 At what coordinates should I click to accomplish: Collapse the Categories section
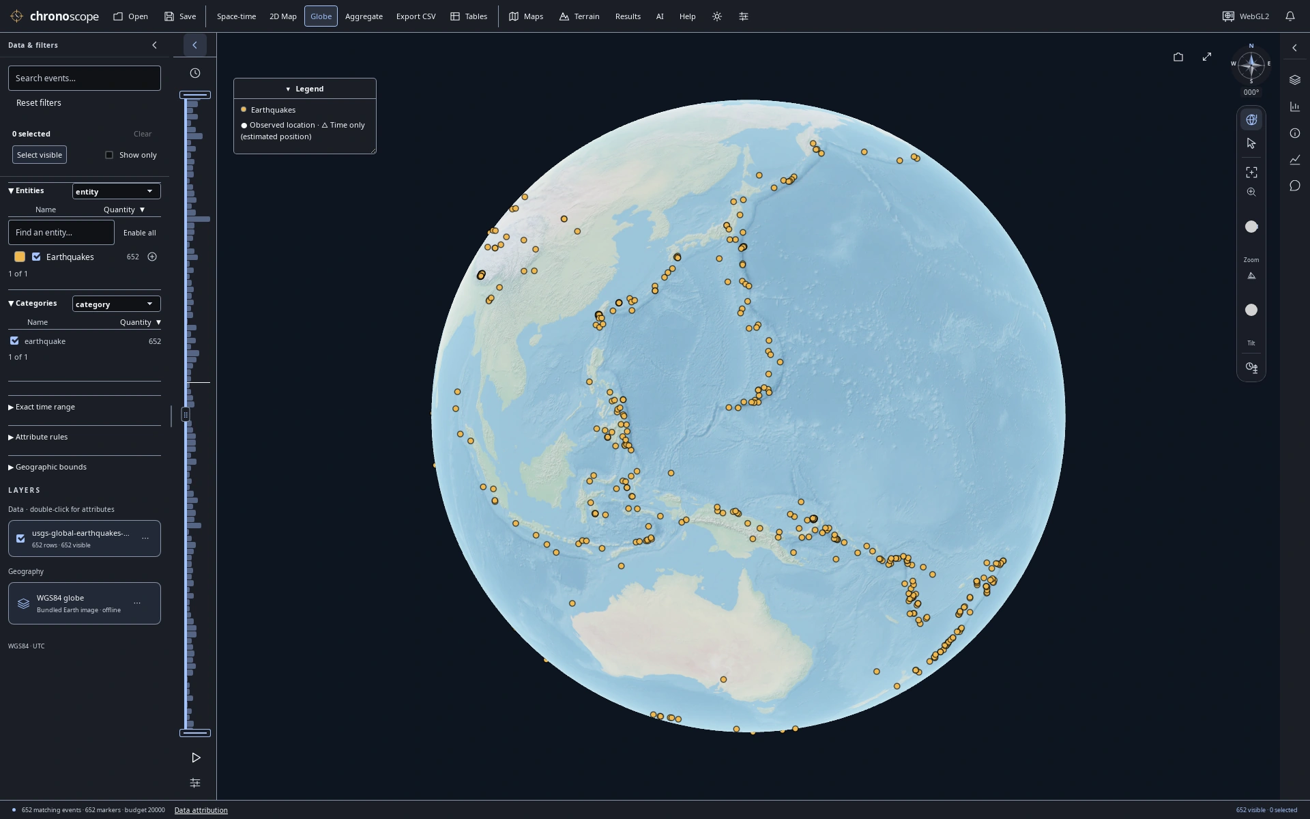(33, 303)
